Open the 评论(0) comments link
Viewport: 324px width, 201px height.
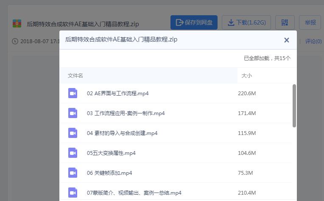pos(313,41)
